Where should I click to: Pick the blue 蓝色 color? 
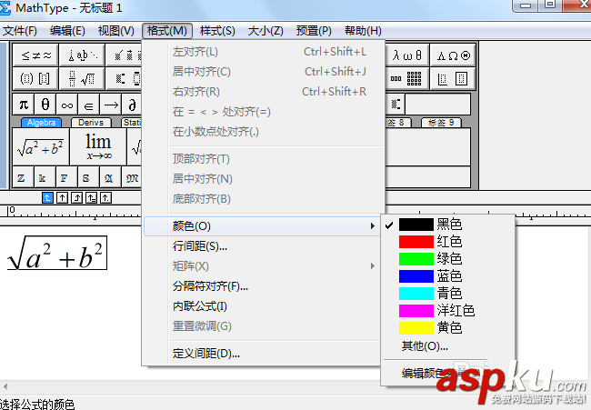coord(448,276)
